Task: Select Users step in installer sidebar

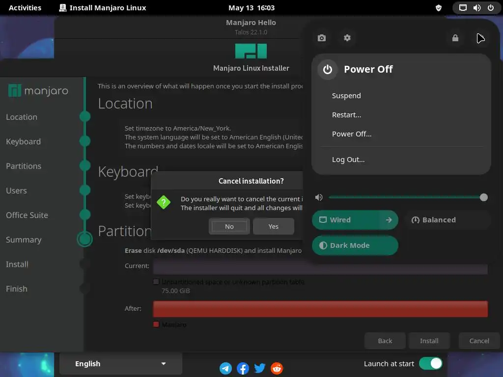Action: [16, 191]
